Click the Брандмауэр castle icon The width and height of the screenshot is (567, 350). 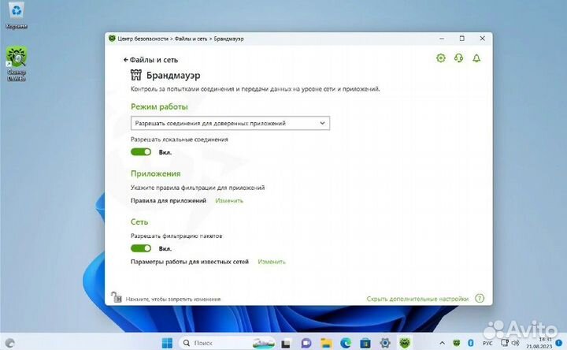(136, 75)
